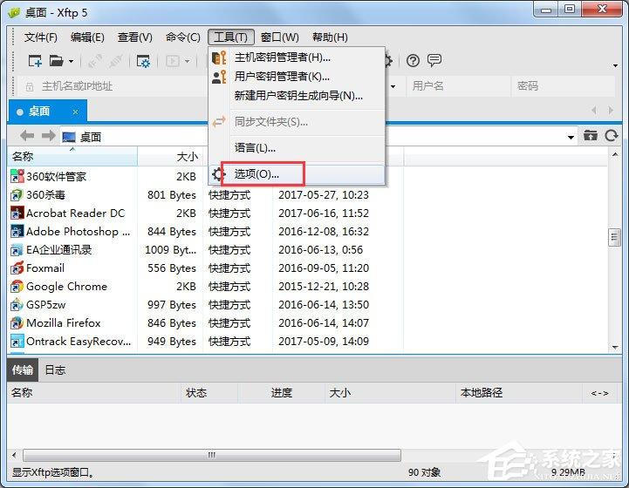629x488 pixels.
Task: Open the 窗口(W) menu
Action: 279,37
